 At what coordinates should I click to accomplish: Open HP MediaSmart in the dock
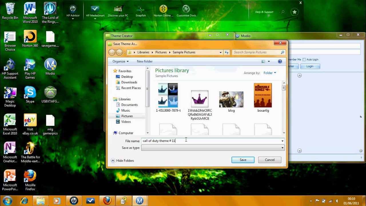coord(95,11)
